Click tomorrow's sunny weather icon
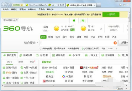This screenshot has height=91, width=132. pyautogui.click(x=83, y=28)
